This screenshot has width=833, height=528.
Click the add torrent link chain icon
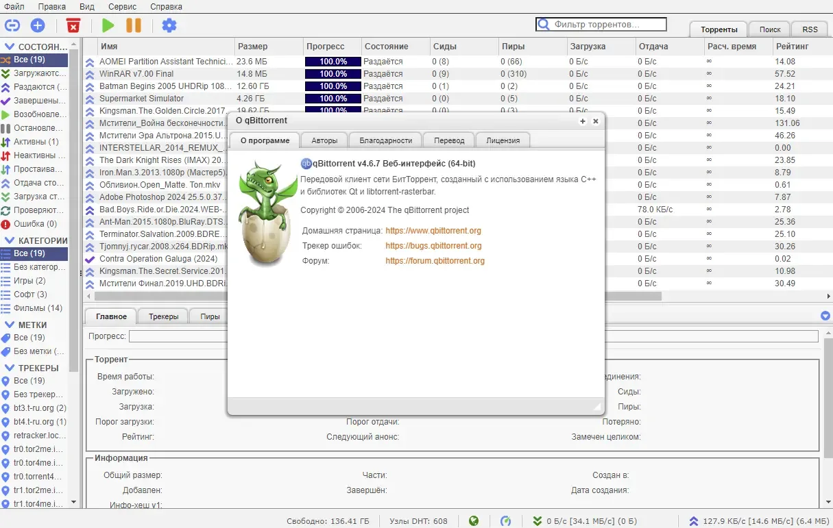point(12,25)
